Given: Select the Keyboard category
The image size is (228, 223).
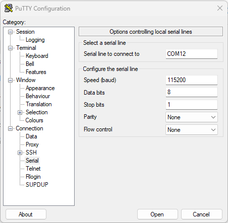Looking at the screenshot, I should [37, 56].
